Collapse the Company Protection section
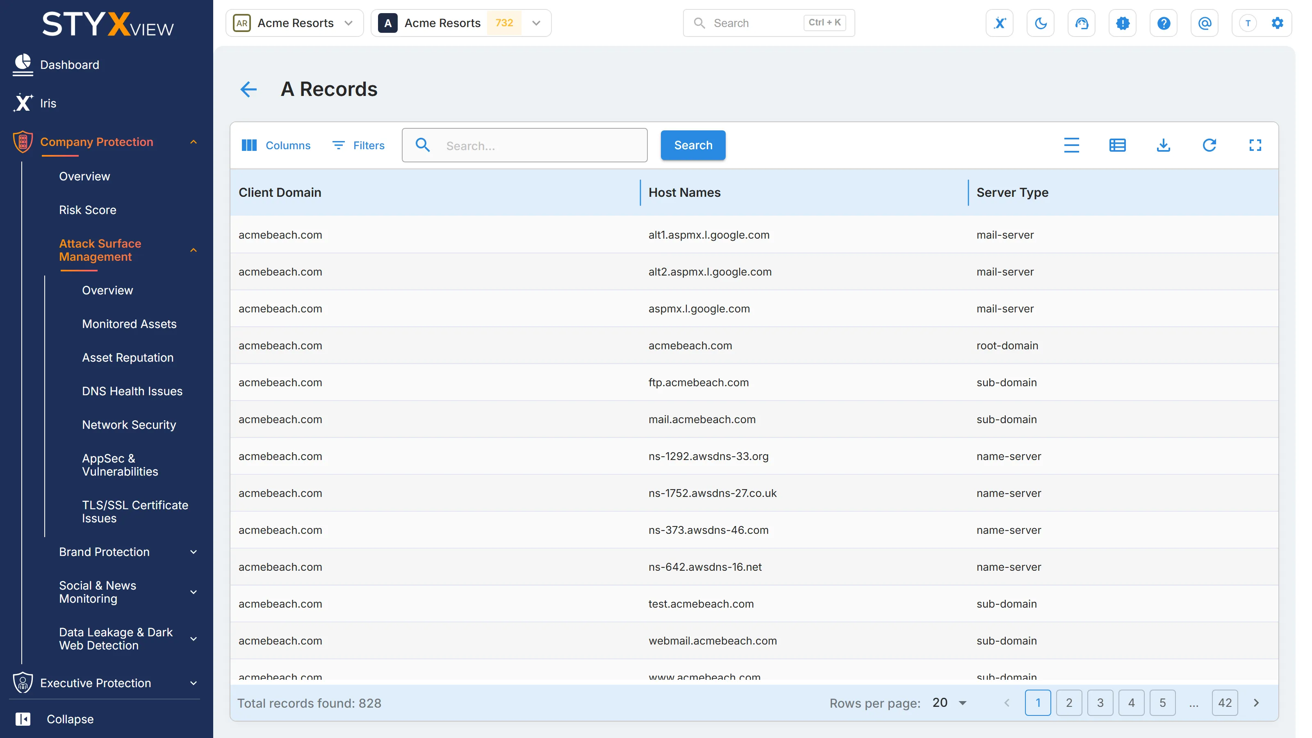 194,142
